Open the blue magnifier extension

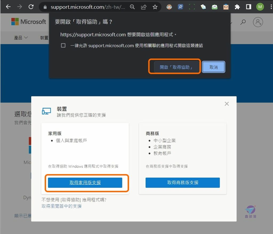click(x=180, y=7)
